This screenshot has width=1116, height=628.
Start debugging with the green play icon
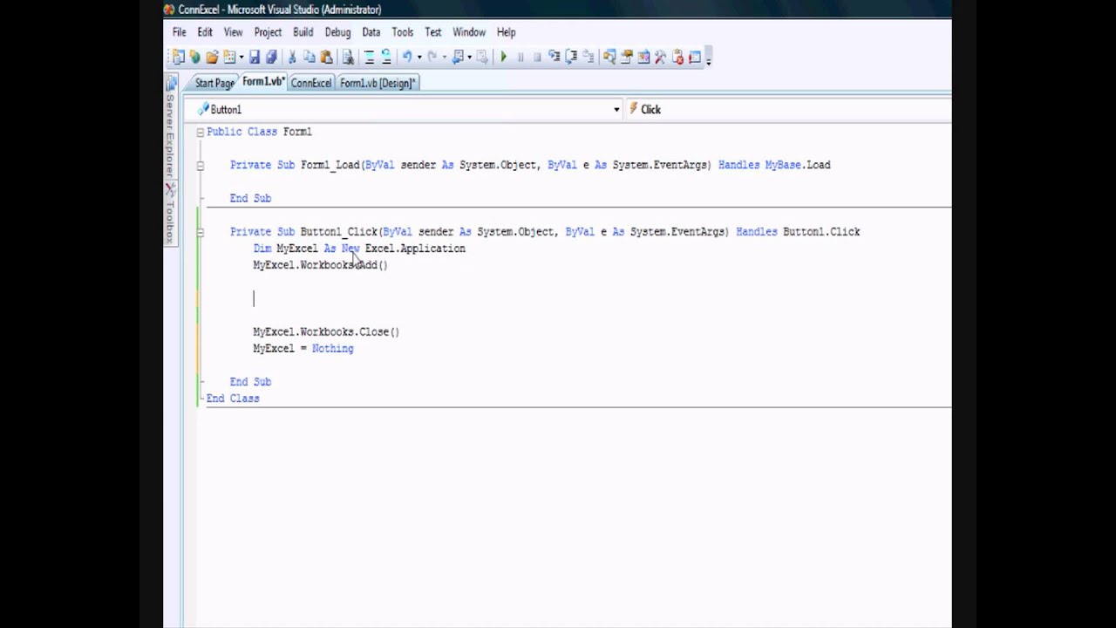point(503,58)
